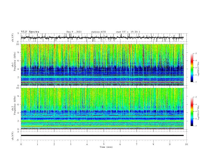Click the ch.3 flat waveform trace
This screenshot has height=162, width=210.
[x=102, y=136]
